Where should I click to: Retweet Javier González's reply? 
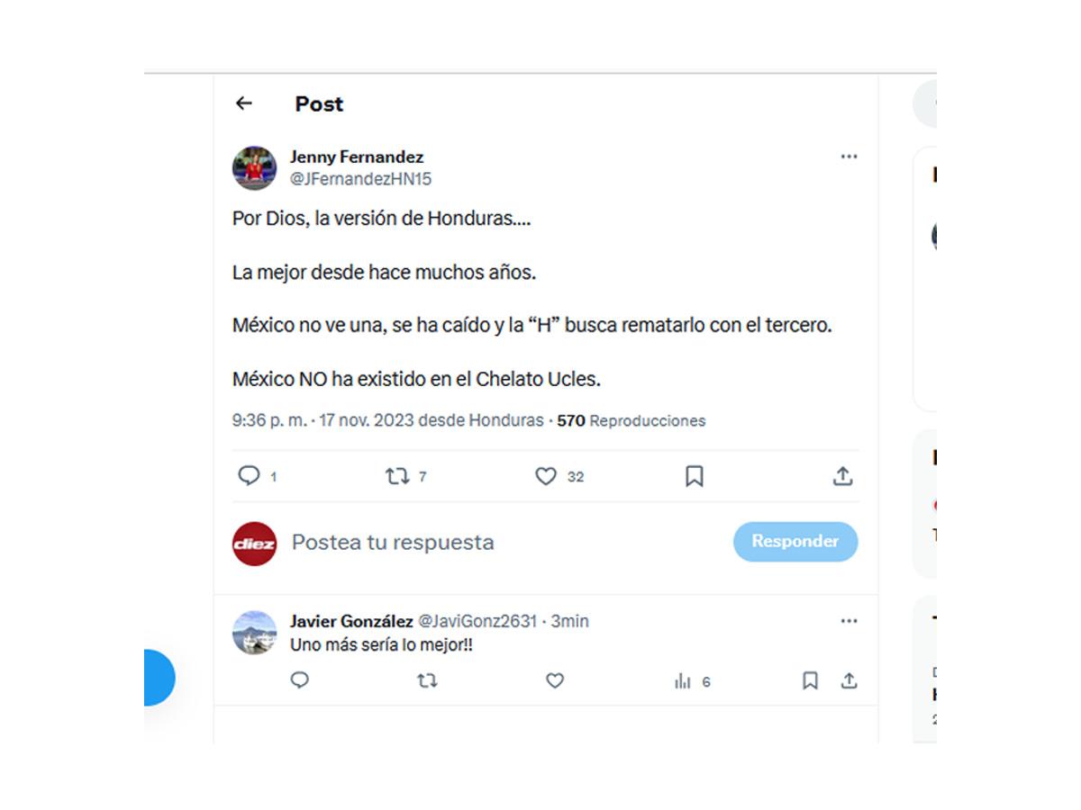427,681
